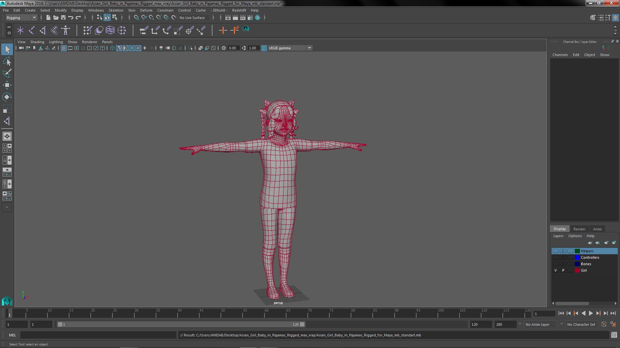Image resolution: width=620 pixels, height=348 pixels.
Task: Click the IPR render icon
Action: pyautogui.click(x=243, y=17)
